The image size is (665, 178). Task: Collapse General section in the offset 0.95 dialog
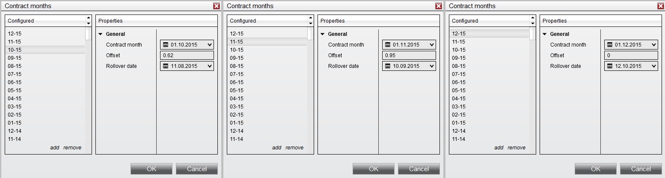click(x=323, y=34)
